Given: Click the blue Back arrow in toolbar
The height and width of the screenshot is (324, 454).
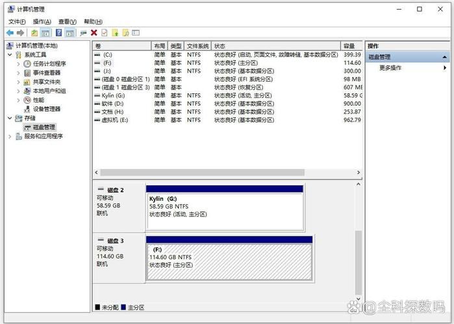Looking at the screenshot, I should click(10, 33).
